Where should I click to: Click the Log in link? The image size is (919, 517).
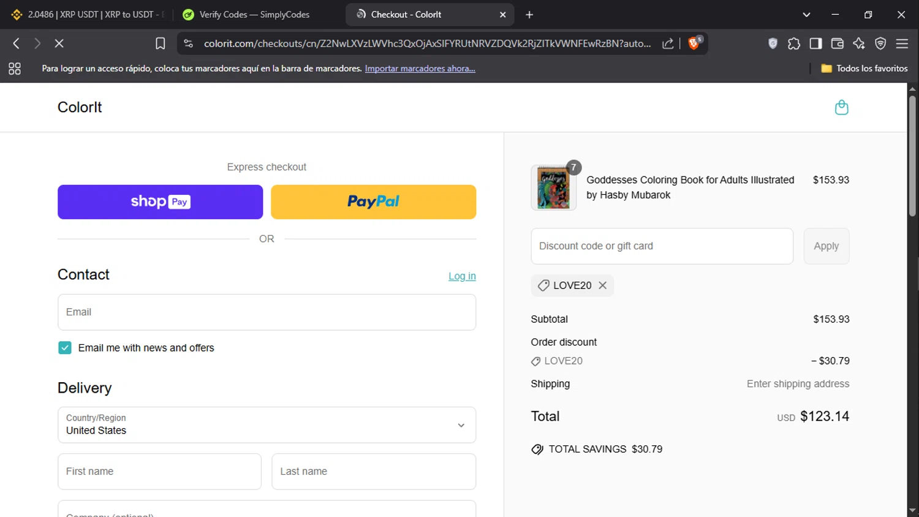pyautogui.click(x=462, y=276)
